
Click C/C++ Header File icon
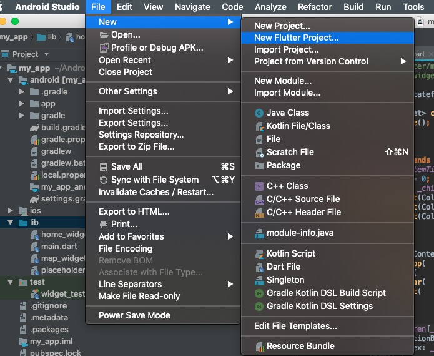[259, 213]
